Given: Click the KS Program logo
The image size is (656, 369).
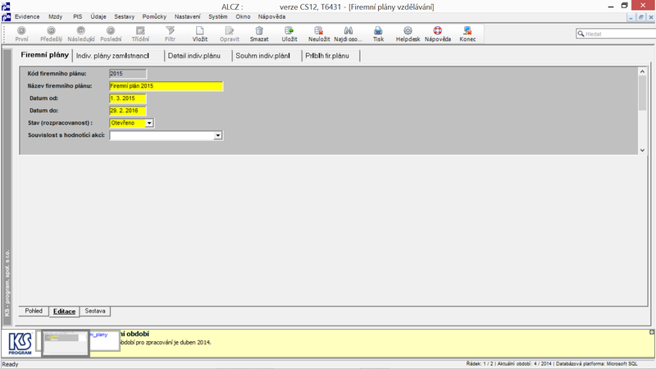Looking at the screenshot, I should coord(20,344).
